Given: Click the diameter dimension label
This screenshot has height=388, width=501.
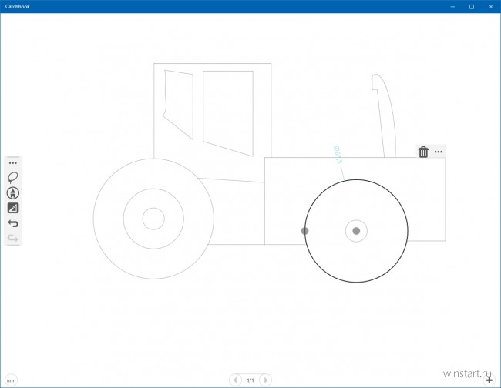Looking at the screenshot, I should tap(338, 155).
